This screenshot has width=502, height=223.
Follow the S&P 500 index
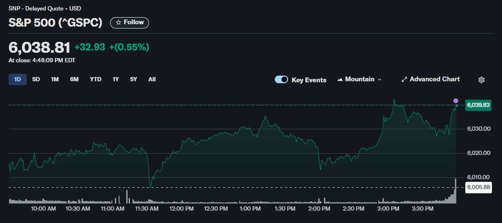coord(130,23)
